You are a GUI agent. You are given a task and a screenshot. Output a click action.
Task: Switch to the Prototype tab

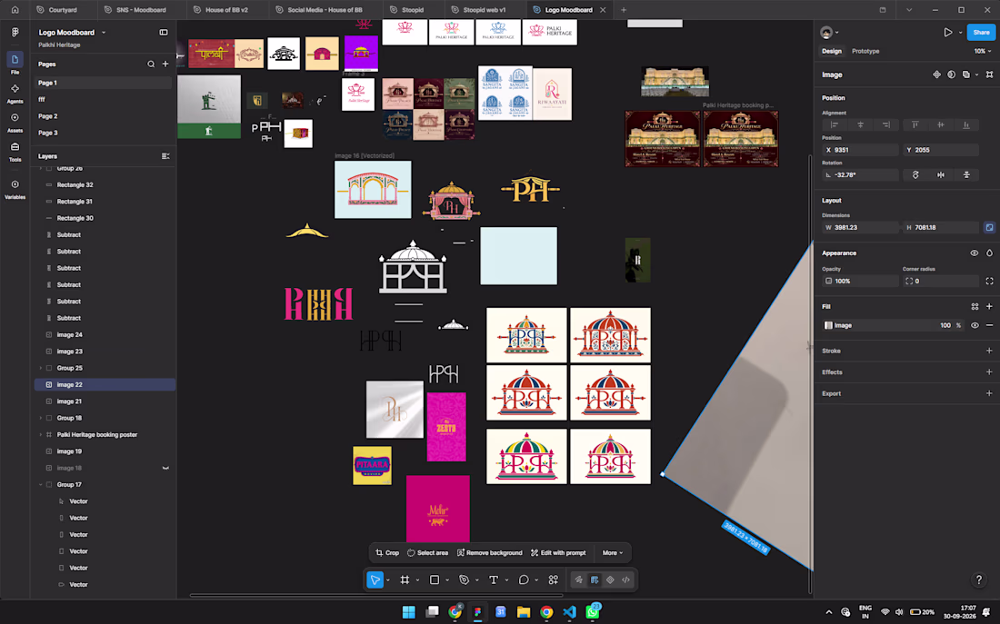coord(865,51)
